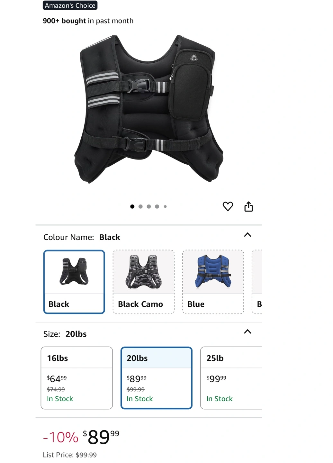Choose the 16lbs size option
333x463 pixels.
coord(77,378)
